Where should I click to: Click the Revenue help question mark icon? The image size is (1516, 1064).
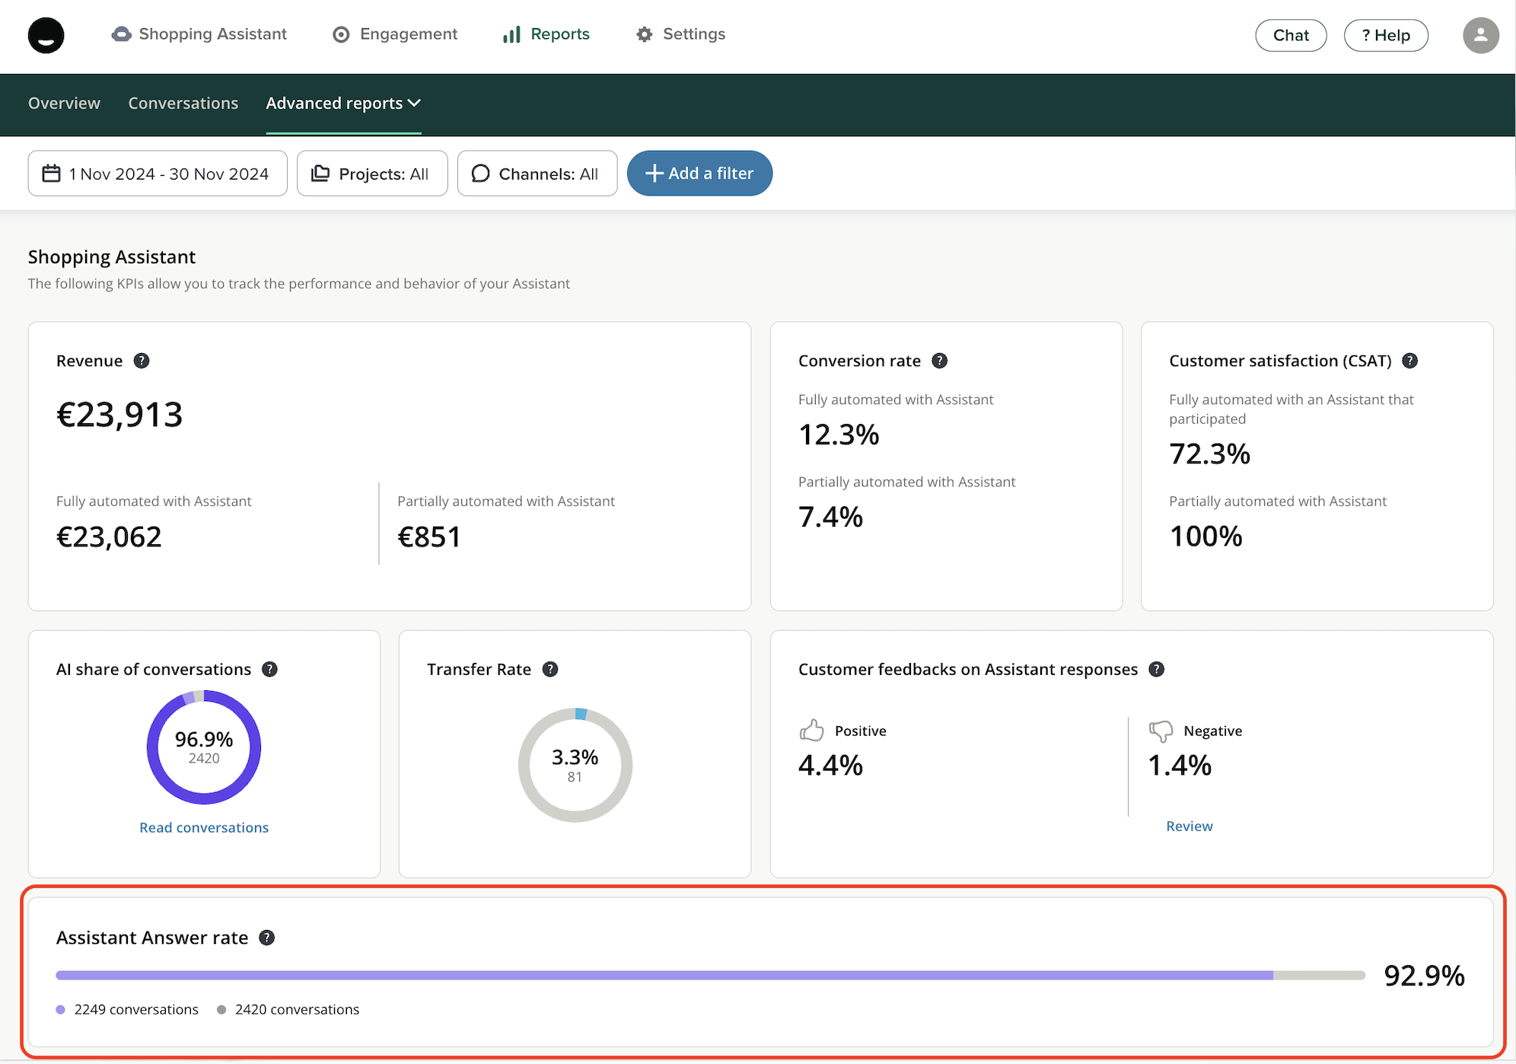[142, 361]
